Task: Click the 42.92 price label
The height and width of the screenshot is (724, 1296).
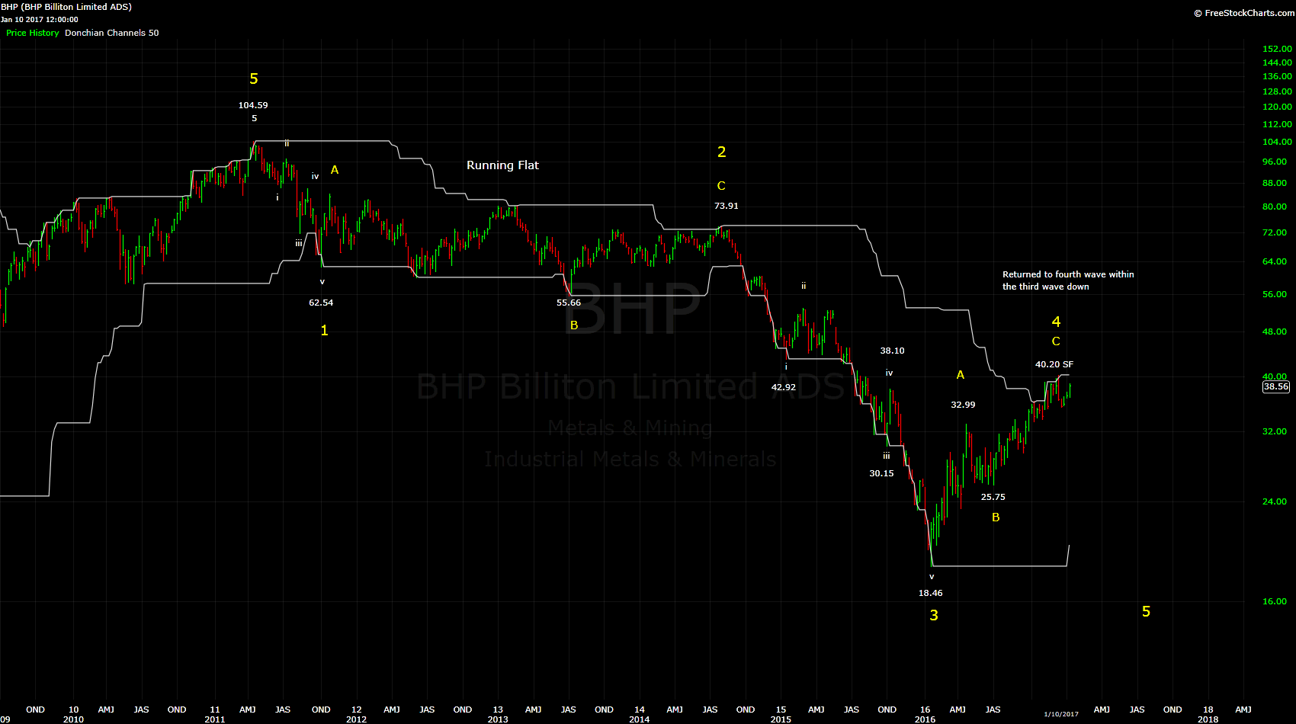Action: point(784,387)
